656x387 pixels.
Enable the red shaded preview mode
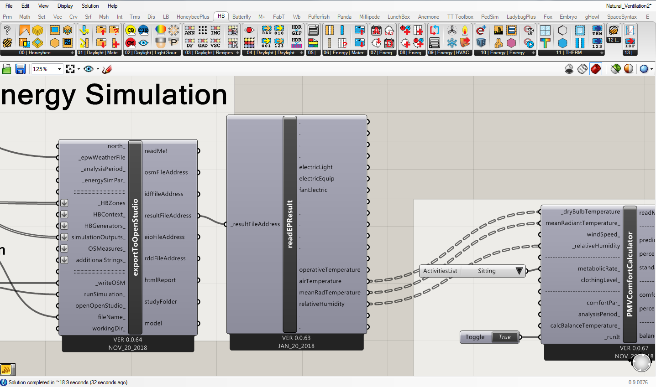596,69
